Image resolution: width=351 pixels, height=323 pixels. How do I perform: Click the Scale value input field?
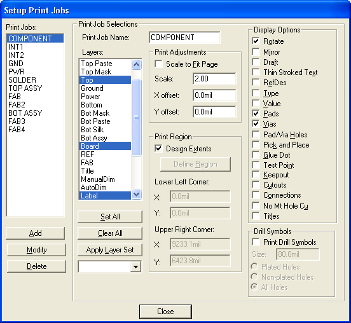click(x=214, y=79)
